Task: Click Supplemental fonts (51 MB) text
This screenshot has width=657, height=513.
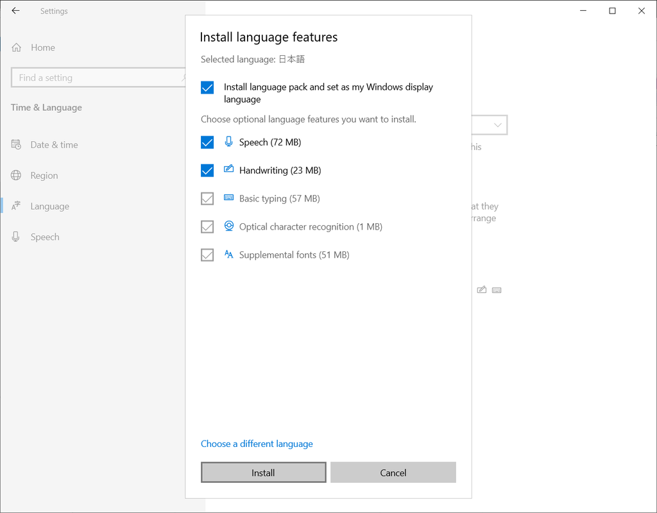Action: pos(294,255)
